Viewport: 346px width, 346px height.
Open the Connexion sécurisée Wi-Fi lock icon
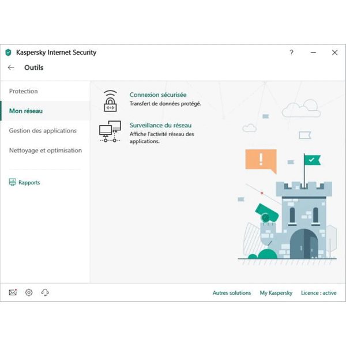(x=110, y=100)
